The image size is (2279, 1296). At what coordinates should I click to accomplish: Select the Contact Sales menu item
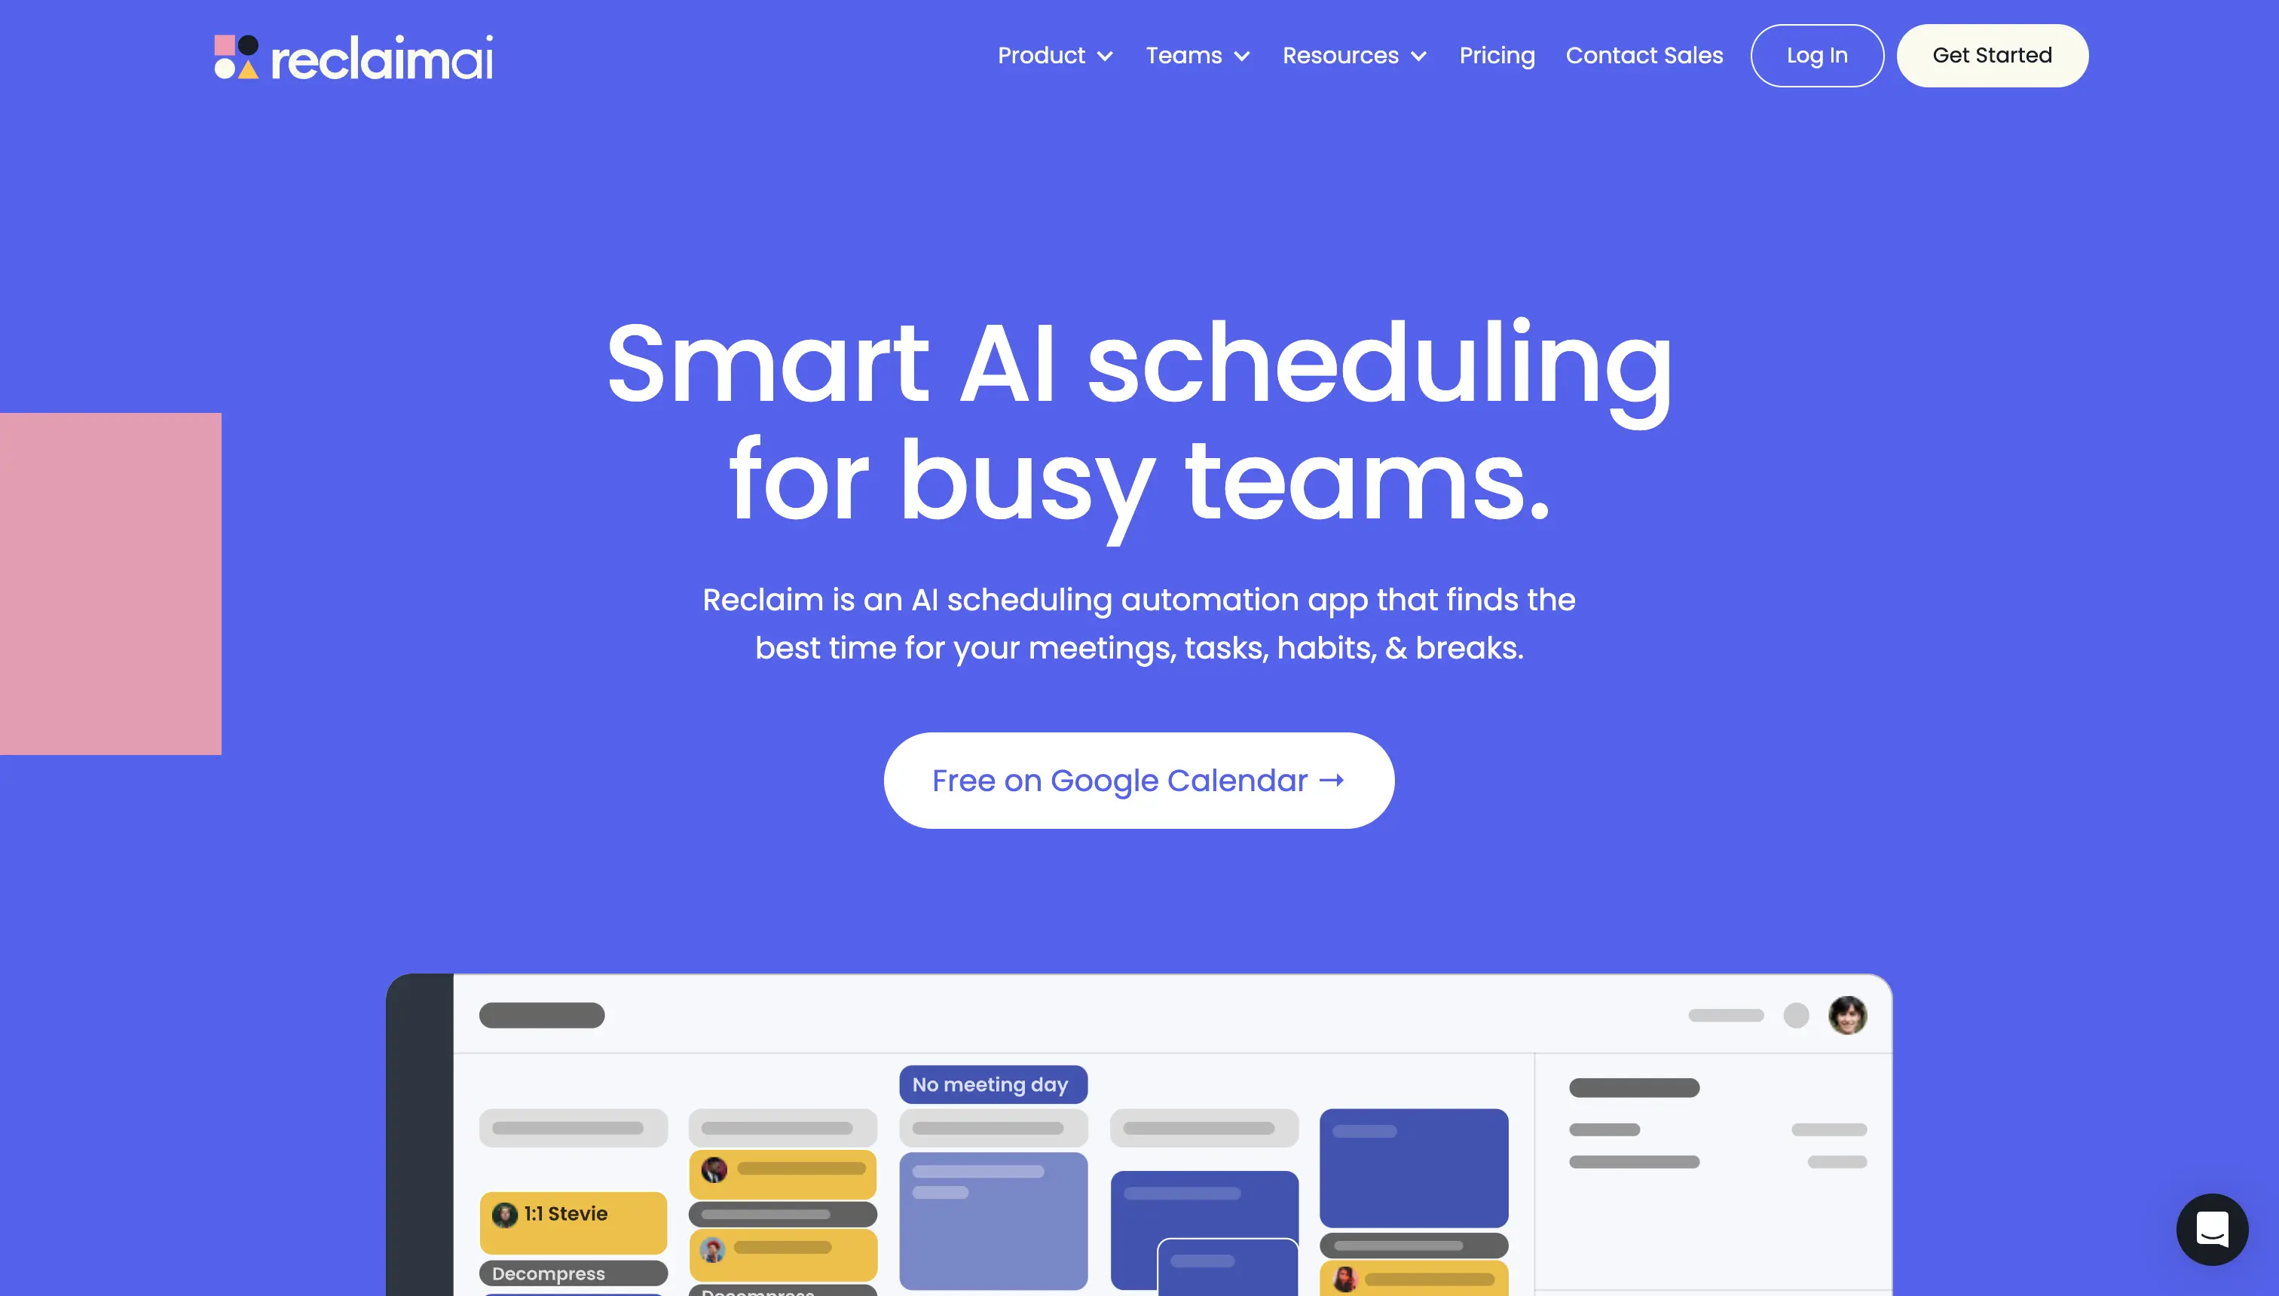pyautogui.click(x=1644, y=55)
